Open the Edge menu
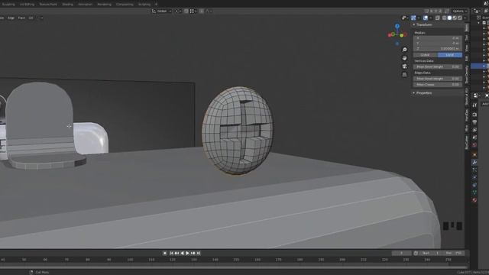This screenshot has width=489, height=275. coord(11,18)
